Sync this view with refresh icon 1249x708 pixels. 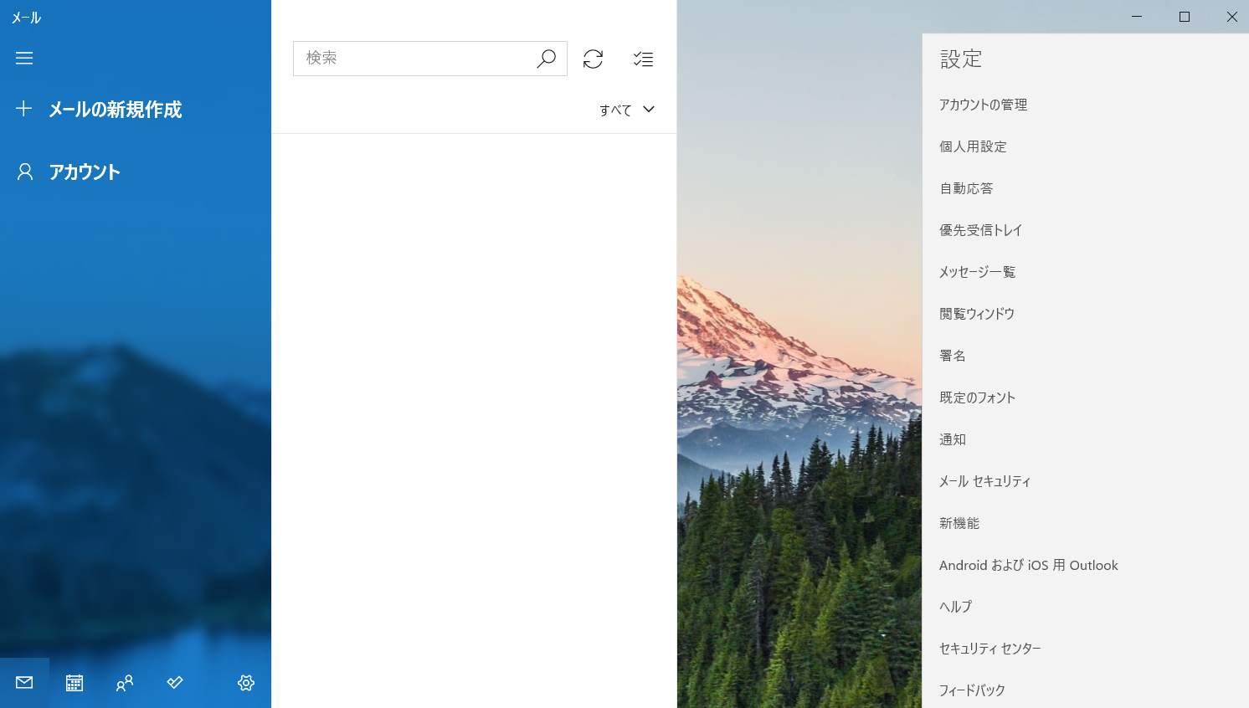(x=593, y=59)
